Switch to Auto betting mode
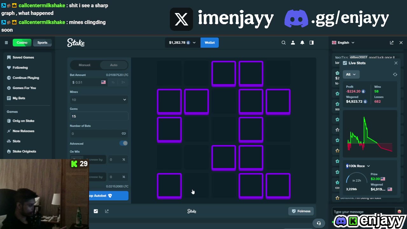 pos(114,65)
